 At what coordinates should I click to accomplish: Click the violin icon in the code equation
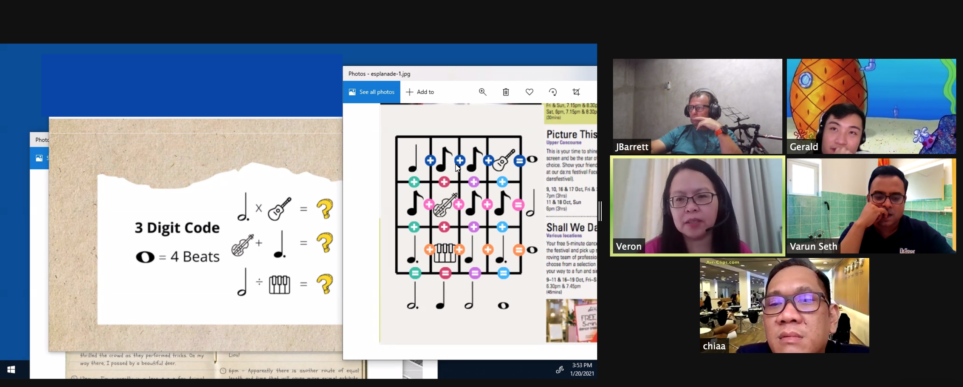pos(243,245)
